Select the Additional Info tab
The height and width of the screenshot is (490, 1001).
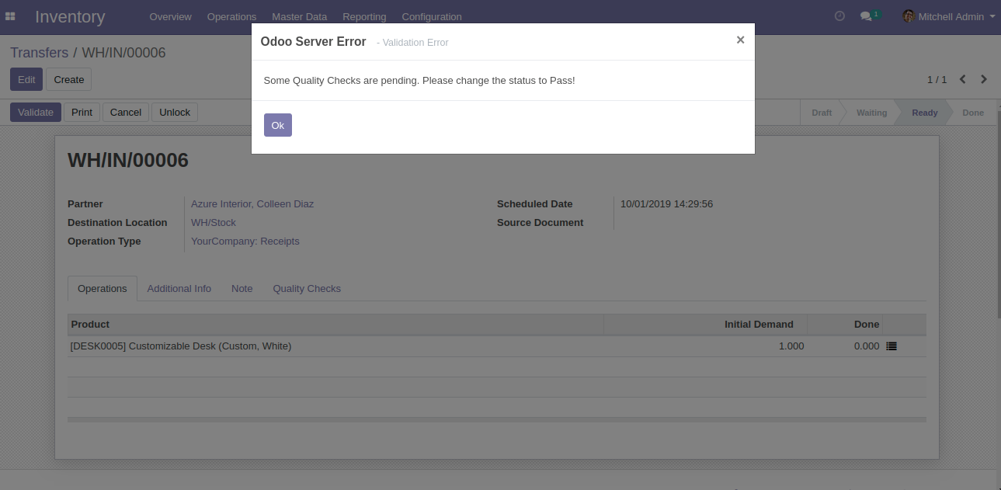179,288
